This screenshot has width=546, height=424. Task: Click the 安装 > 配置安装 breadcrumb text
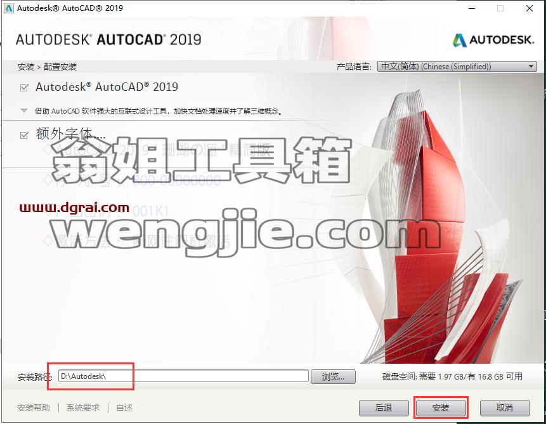(48, 67)
